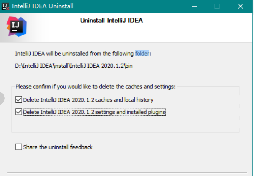This screenshot has height=176, width=254.
Task: Click the "IntelliJ IDEA Uninstall" window title
Action: pyautogui.click(x=43, y=6)
